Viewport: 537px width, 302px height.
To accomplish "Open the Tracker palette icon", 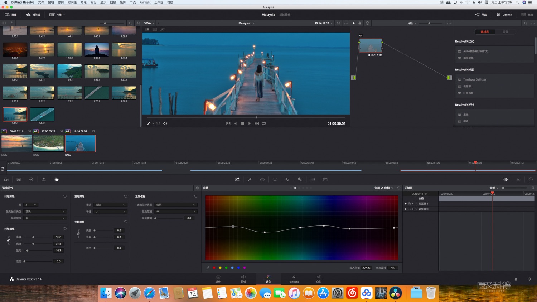I will click(x=275, y=180).
